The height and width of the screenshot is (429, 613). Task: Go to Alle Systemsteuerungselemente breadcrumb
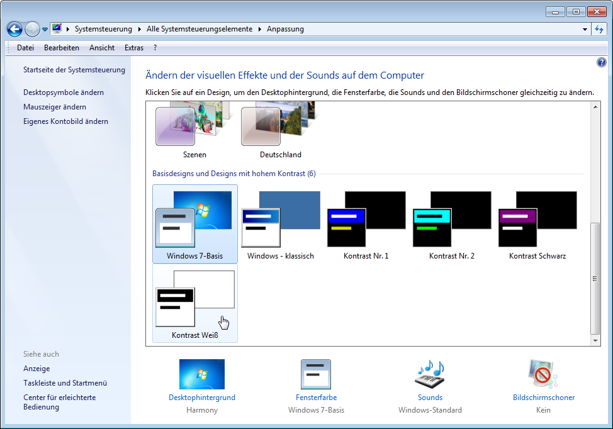tap(200, 29)
